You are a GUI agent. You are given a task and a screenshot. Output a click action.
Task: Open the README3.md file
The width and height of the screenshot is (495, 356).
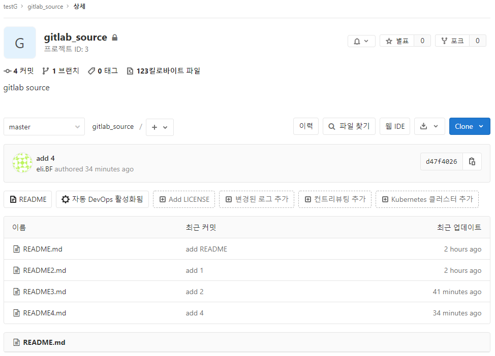pyautogui.click(x=45, y=292)
